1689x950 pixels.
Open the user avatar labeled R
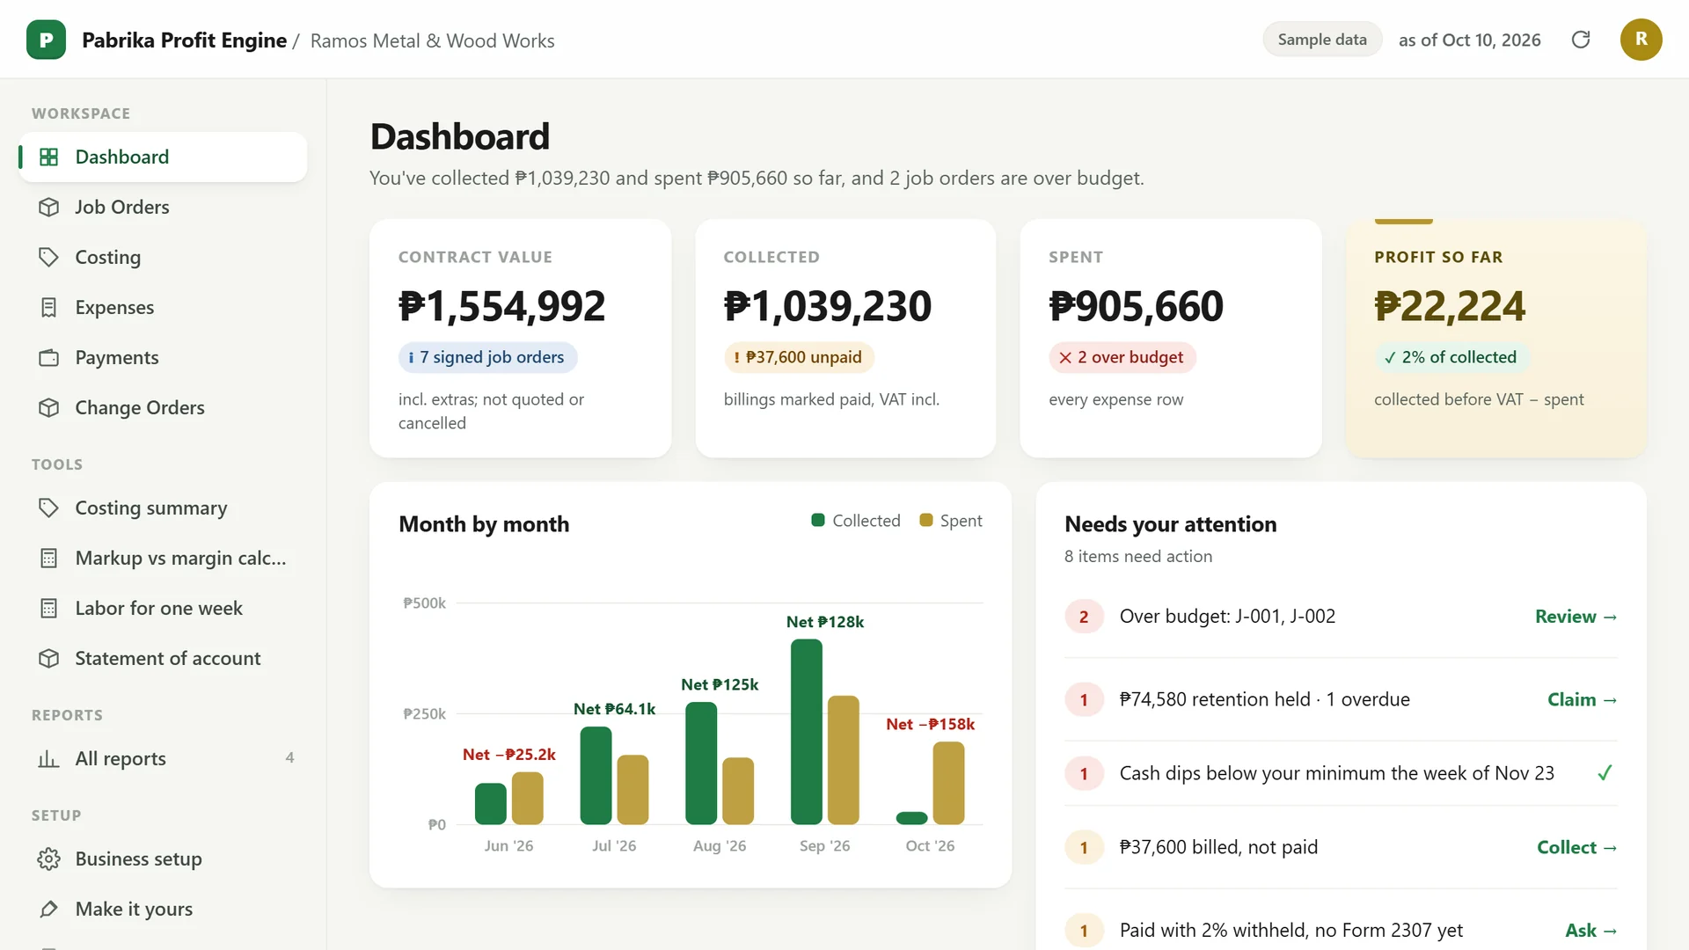pyautogui.click(x=1641, y=40)
